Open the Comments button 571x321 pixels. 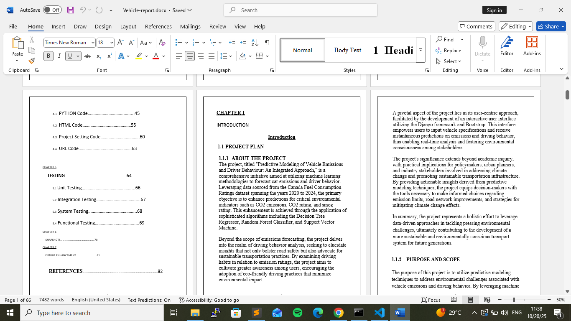pos(475,26)
